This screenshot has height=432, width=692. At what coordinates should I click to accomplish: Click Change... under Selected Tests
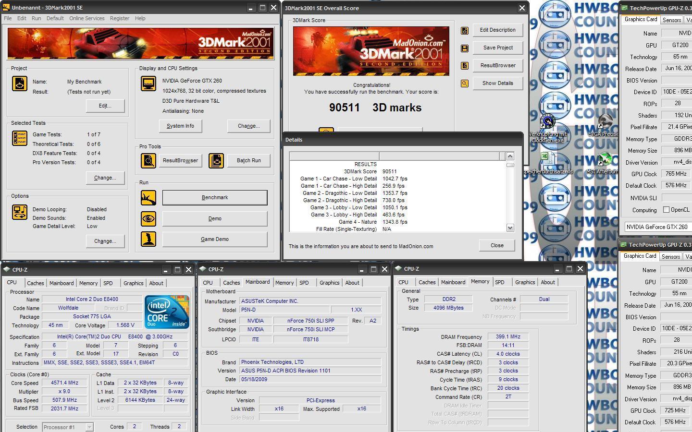pyautogui.click(x=105, y=178)
